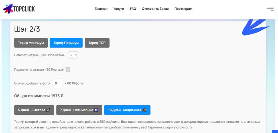This screenshot has width=278, height=133.
Task: Open Отследить Заказ page
Action: click(155, 9)
